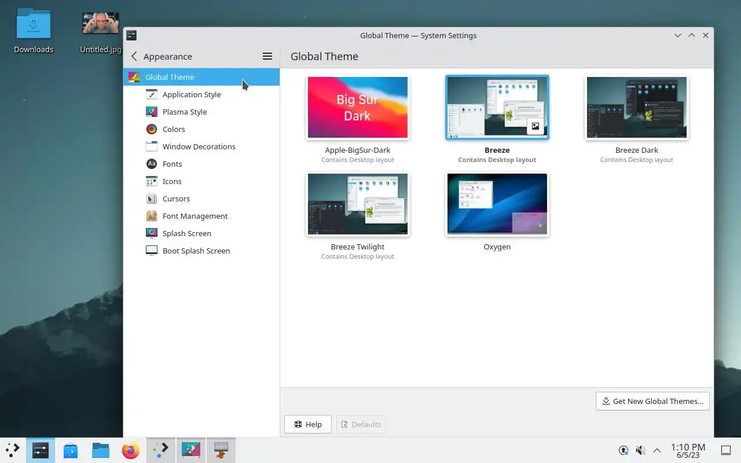
Task: Click the Application Style brush icon
Action: point(152,94)
